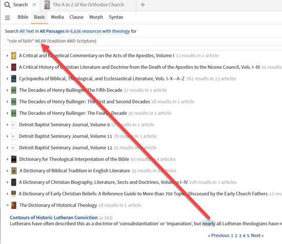This screenshot has height=244, width=282.
Task: Click the journal icon for Detroit Baptist Volume 11
Action: pyautogui.click(x=14, y=136)
